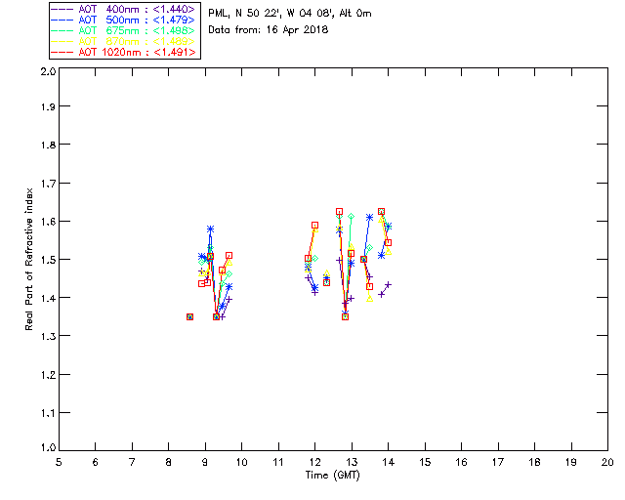Click the blue 500nm peak marker near 9.1 GMT
The image size is (625, 500).
pos(211,229)
